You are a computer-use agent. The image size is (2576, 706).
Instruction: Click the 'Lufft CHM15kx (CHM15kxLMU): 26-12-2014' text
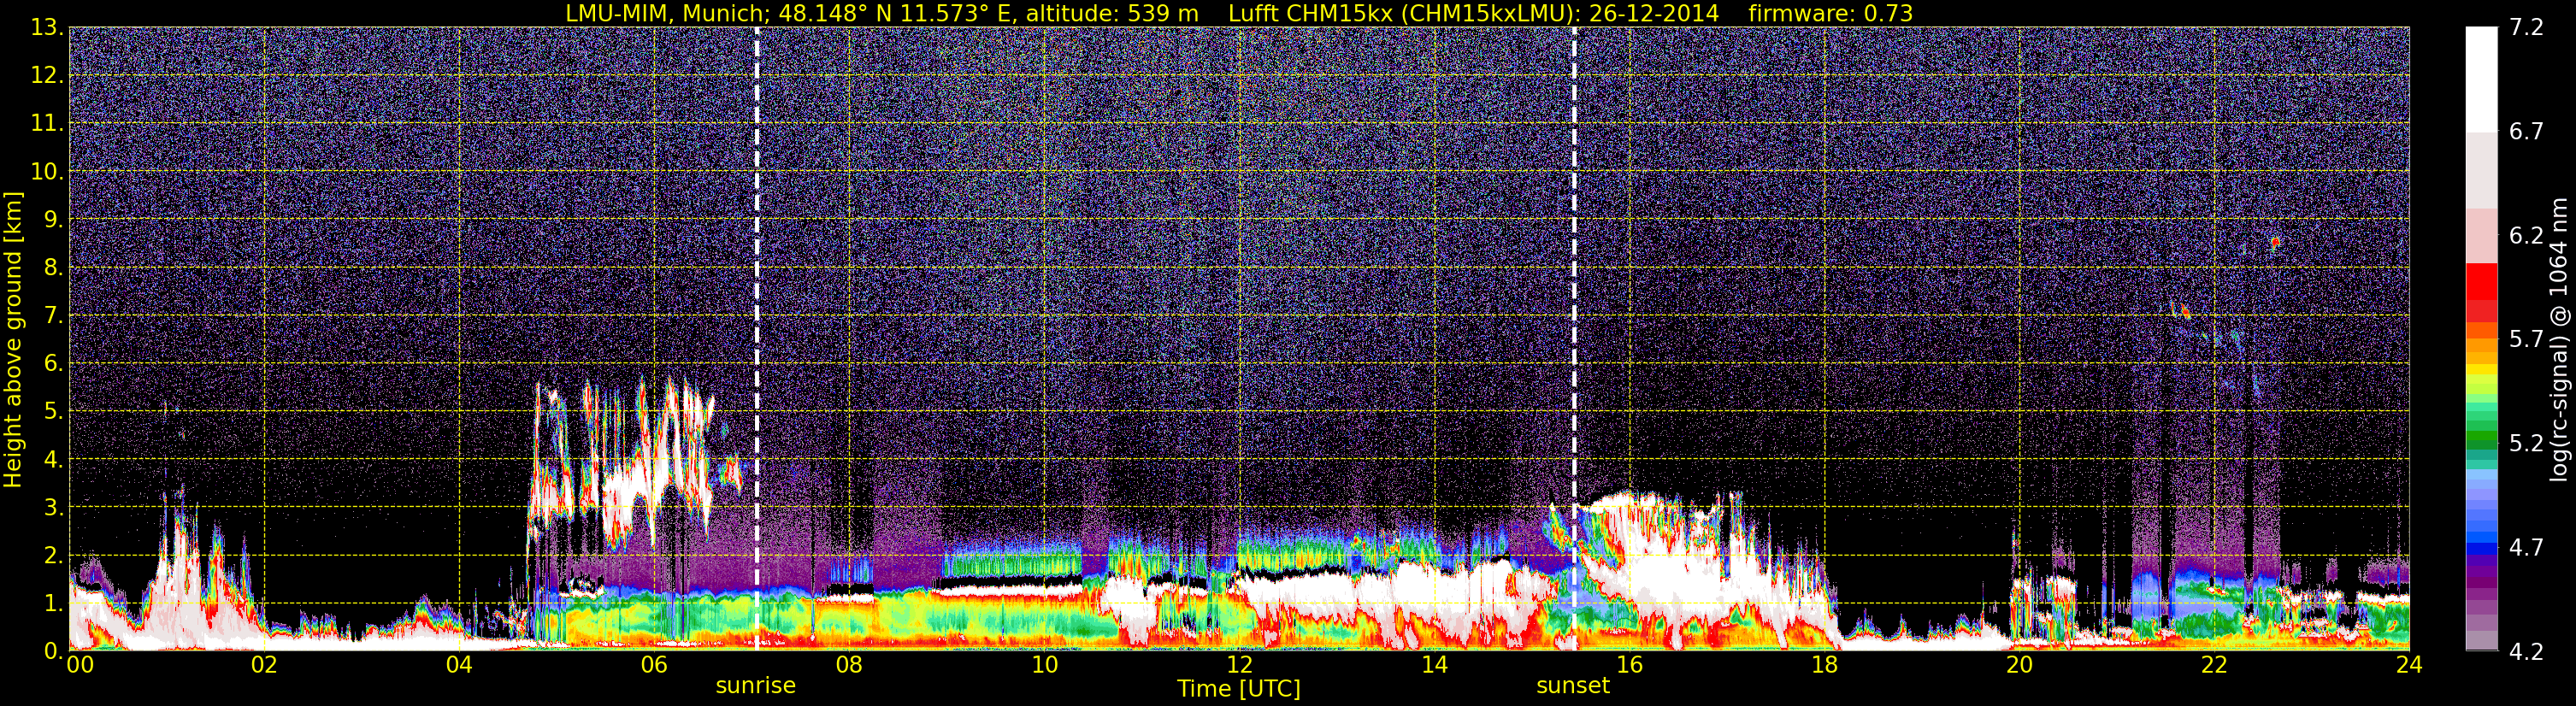tap(1473, 13)
